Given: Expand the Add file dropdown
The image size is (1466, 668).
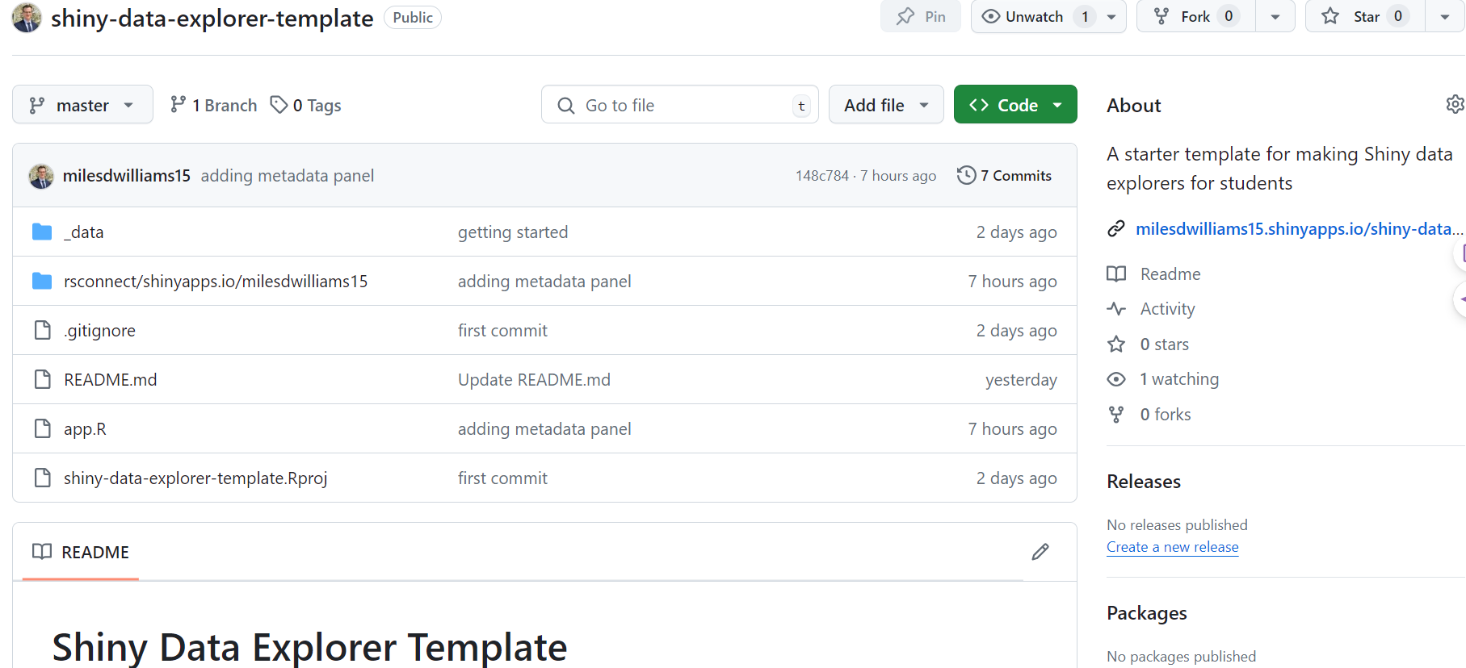Looking at the screenshot, I should coord(886,105).
